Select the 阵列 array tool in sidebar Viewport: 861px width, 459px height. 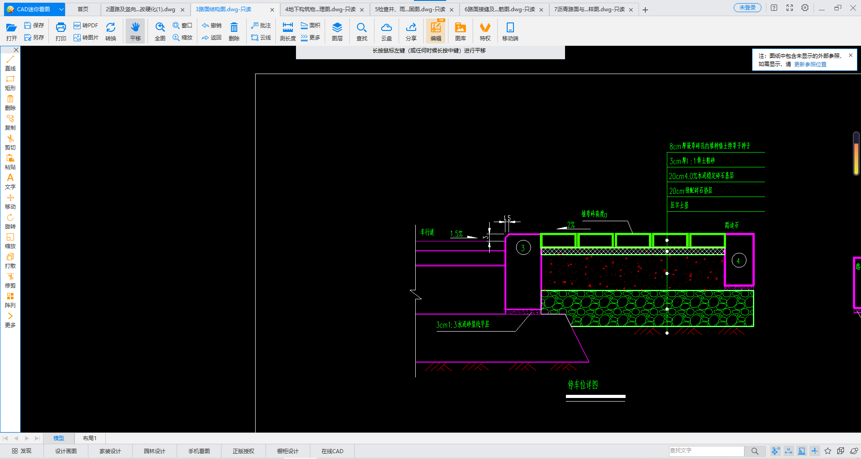pyautogui.click(x=10, y=300)
